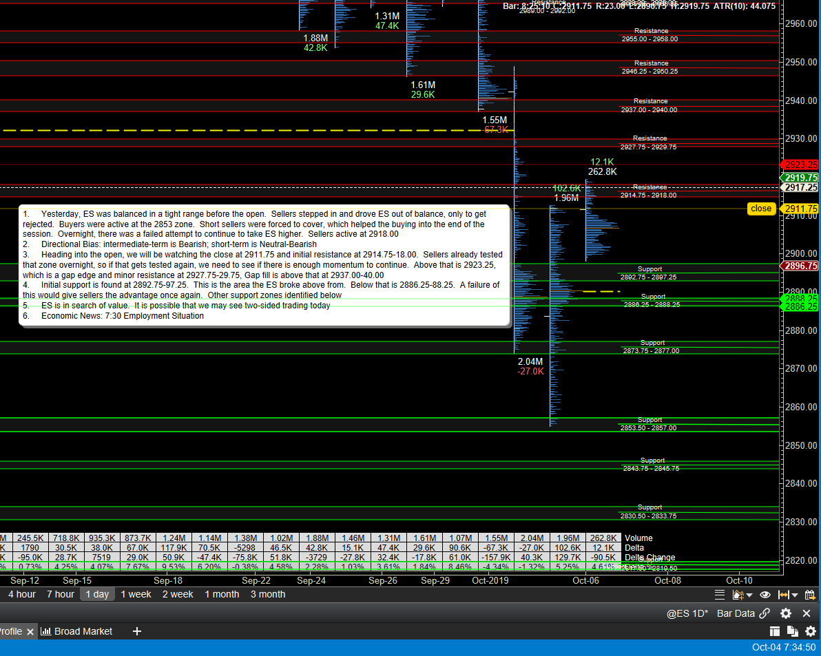Click the Resistance 2955.00 - 2958.00 zone label
The image size is (821, 656).
(x=649, y=35)
